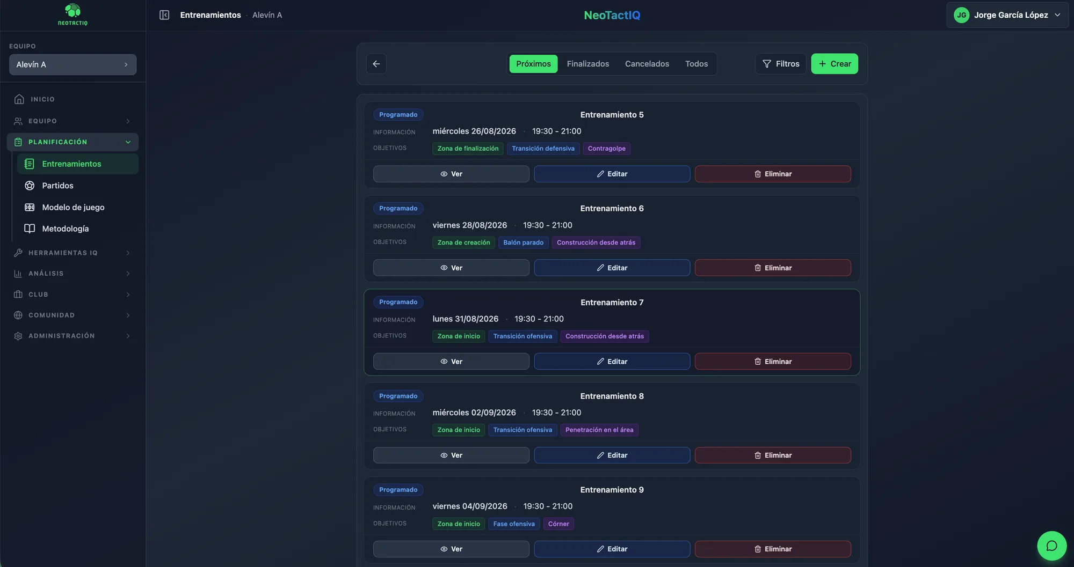Click the Contragolpe objective tag
1074x567 pixels.
click(x=606, y=149)
